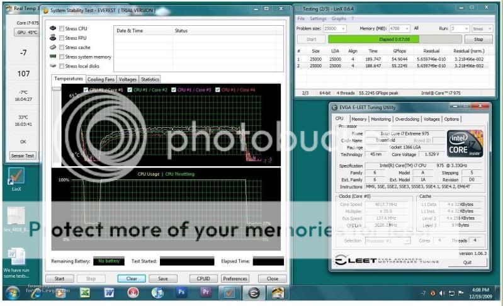Click the Preferences button in EVEREST

[x=235, y=278]
